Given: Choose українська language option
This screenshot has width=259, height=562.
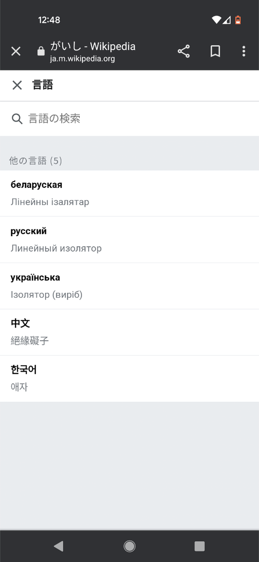Looking at the screenshot, I should coord(129,286).
